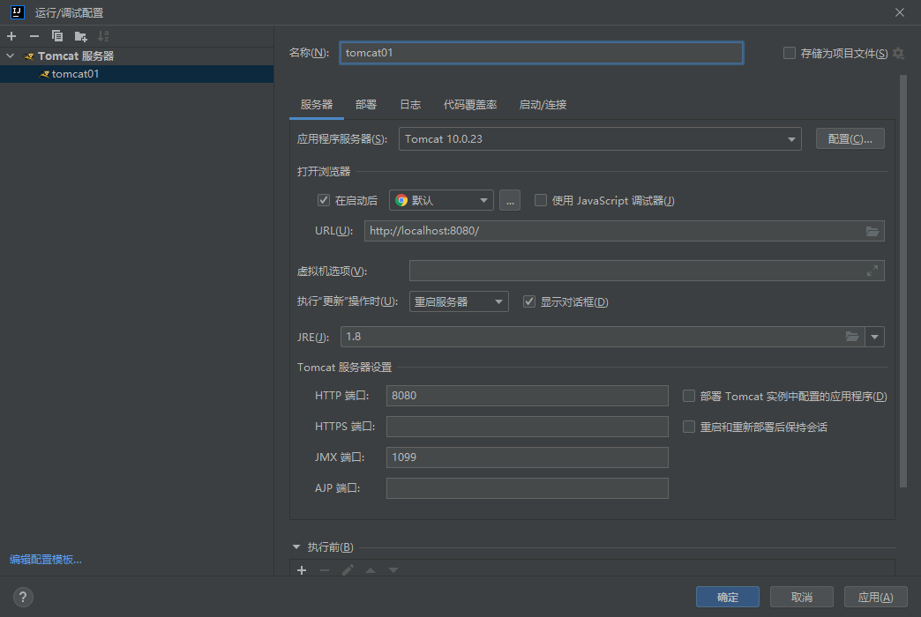921x617 pixels.
Task: Add a new run configuration
Action: pos(11,36)
